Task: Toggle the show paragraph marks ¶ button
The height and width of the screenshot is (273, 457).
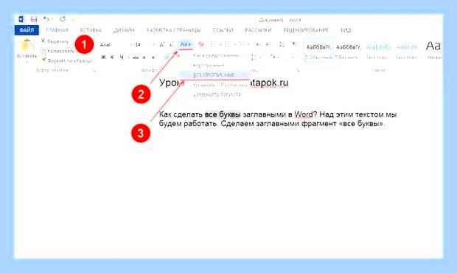Action: click(294, 44)
